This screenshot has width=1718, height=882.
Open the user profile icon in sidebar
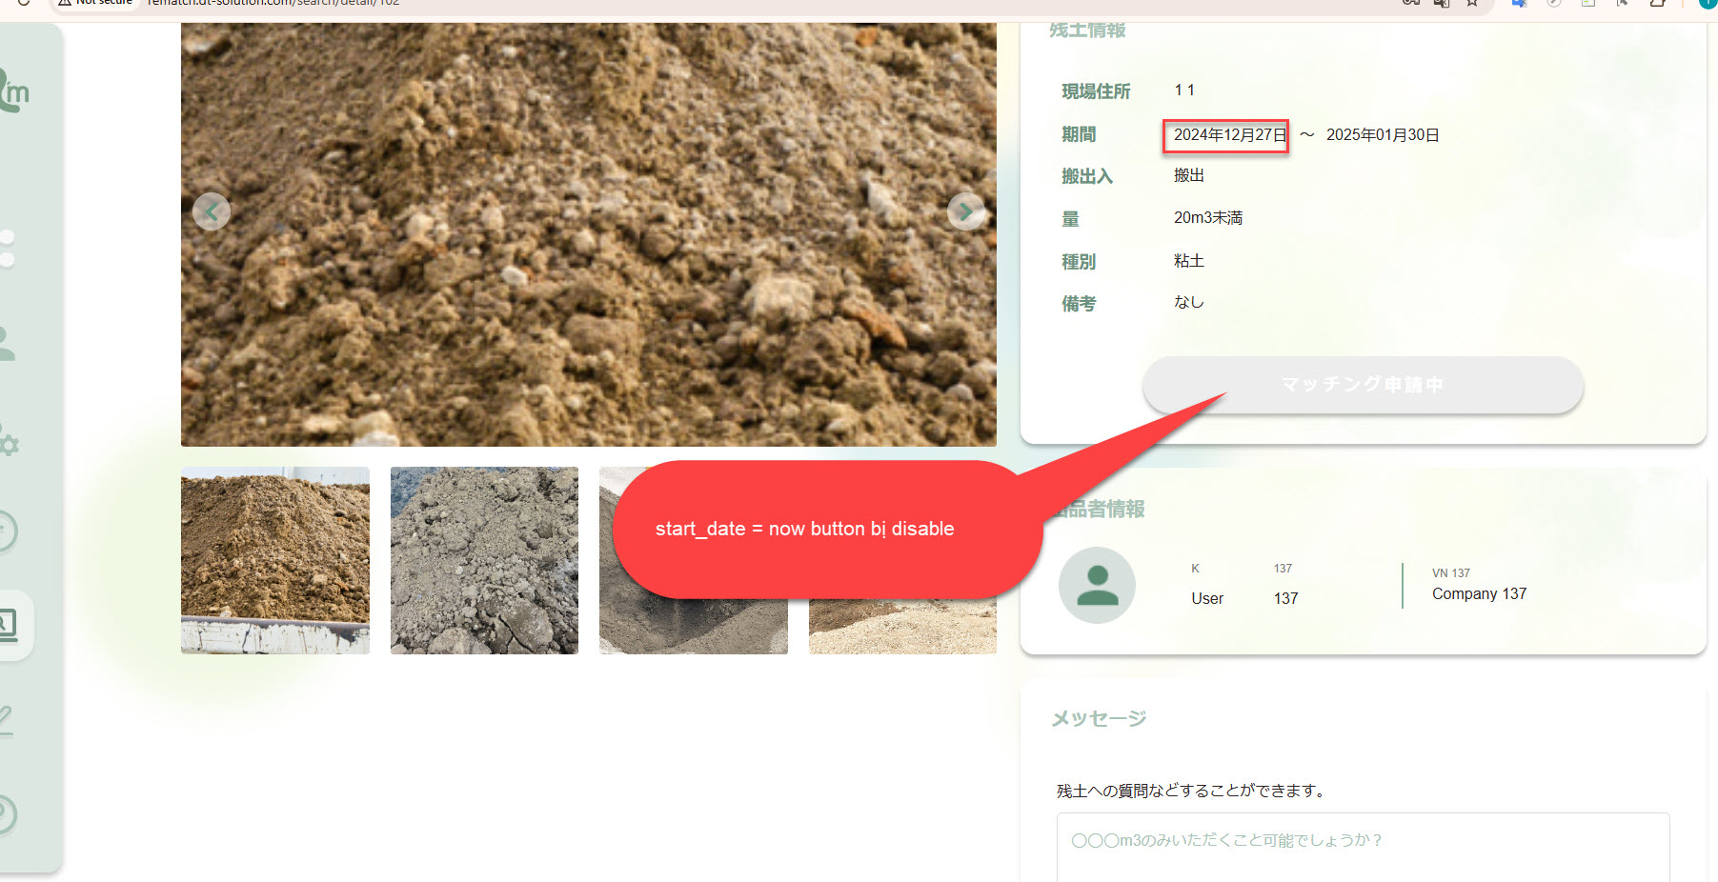pos(8,344)
